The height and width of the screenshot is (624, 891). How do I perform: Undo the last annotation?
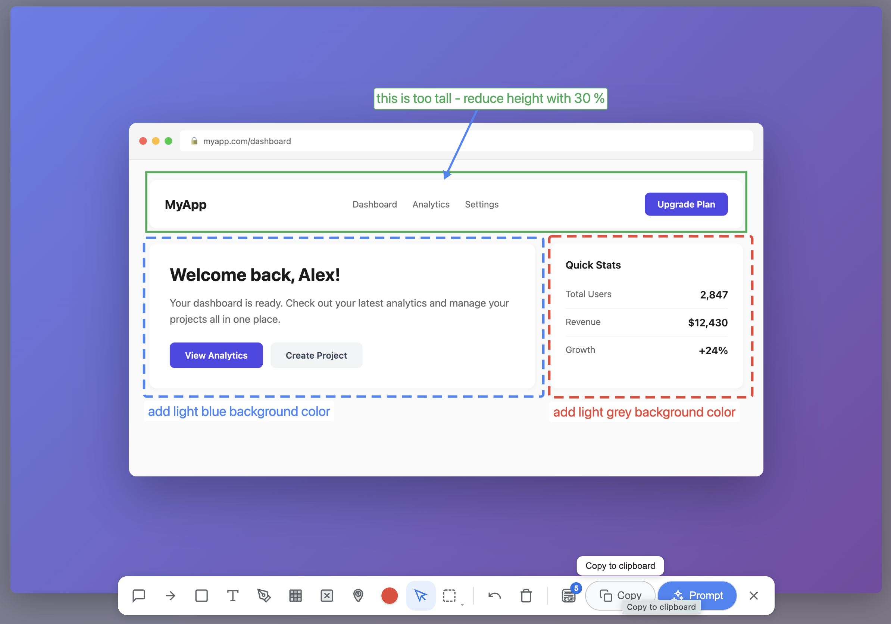pos(494,596)
